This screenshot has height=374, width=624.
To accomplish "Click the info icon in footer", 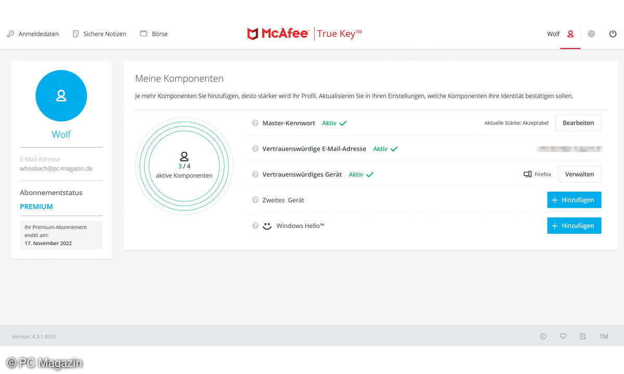I will tap(543, 337).
